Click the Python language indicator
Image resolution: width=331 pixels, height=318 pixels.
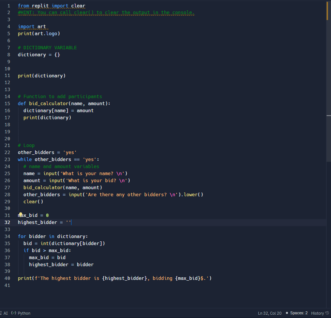point(21,313)
